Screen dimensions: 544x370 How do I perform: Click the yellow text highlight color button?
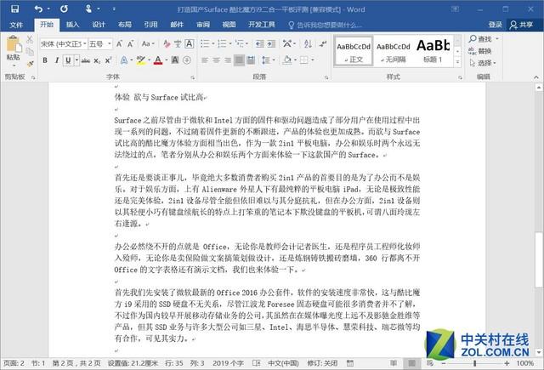(x=141, y=60)
